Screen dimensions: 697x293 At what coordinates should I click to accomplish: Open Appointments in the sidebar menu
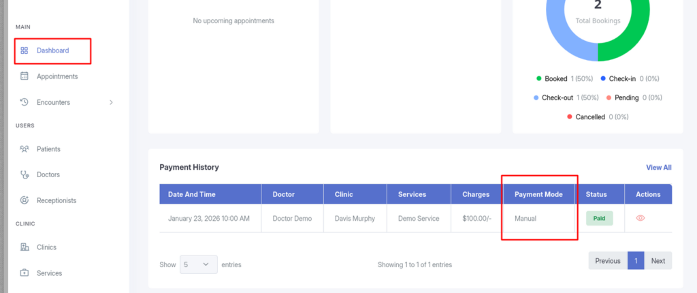(57, 76)
